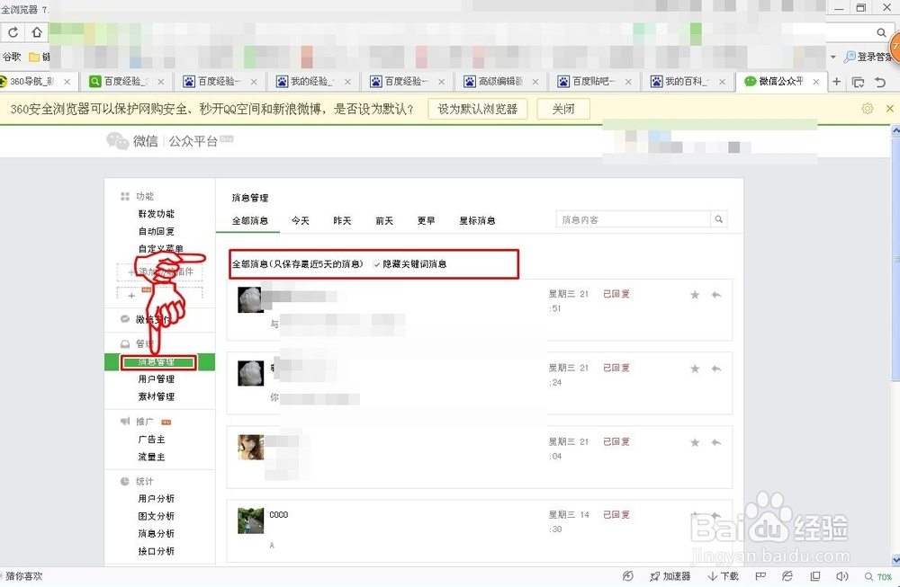
Task: Open 素材管理 in the sidebar
Action: [156, 396]
